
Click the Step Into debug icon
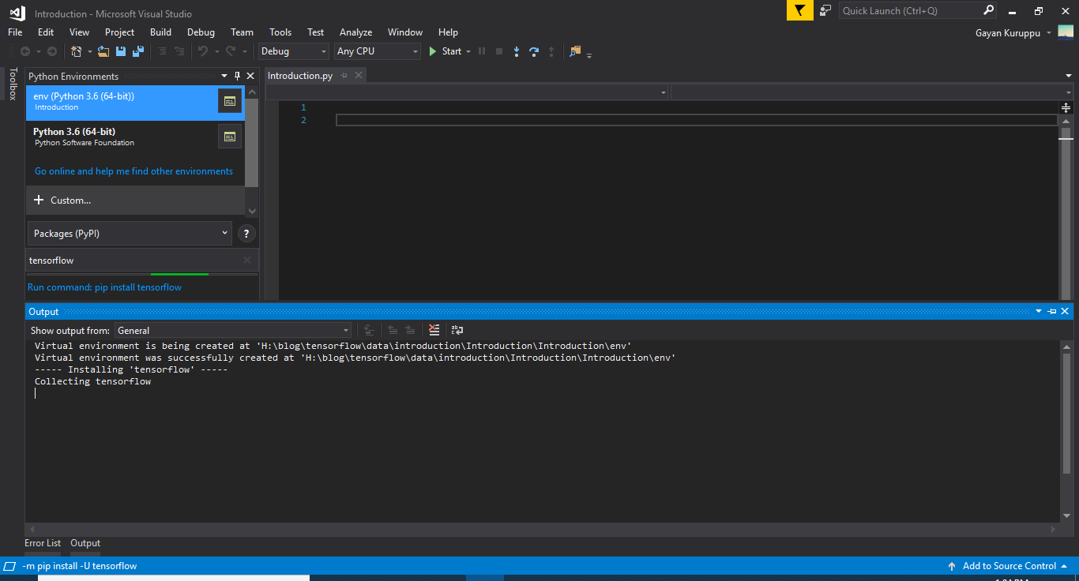pyautogui.click(x=517, y=51)
